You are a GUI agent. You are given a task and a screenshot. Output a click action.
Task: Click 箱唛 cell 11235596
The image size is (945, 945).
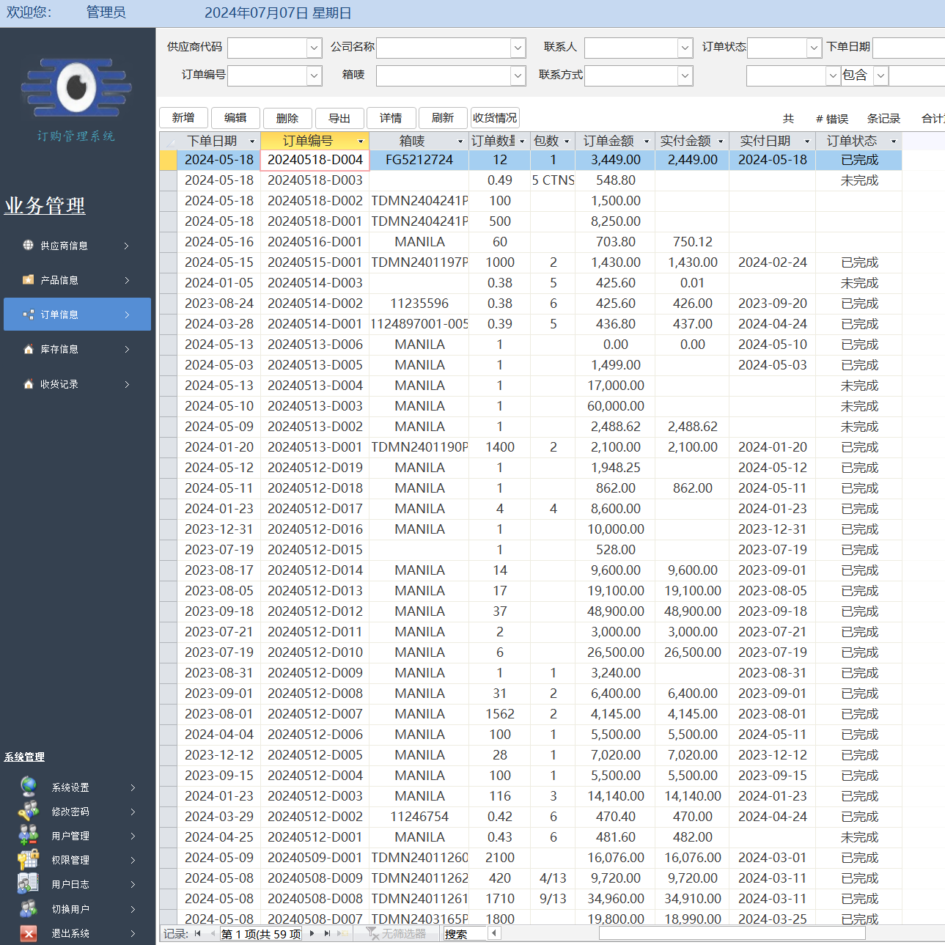tap(419, 304)
